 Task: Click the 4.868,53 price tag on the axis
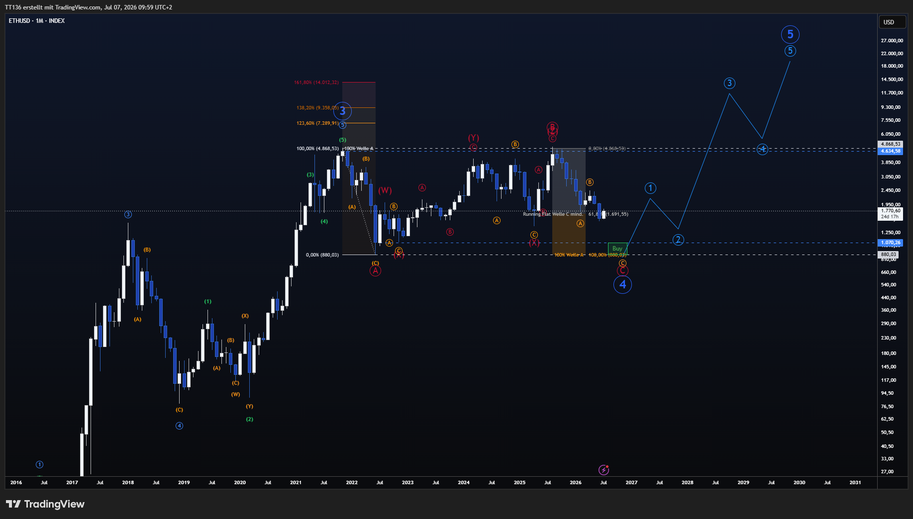coord(891,144)
